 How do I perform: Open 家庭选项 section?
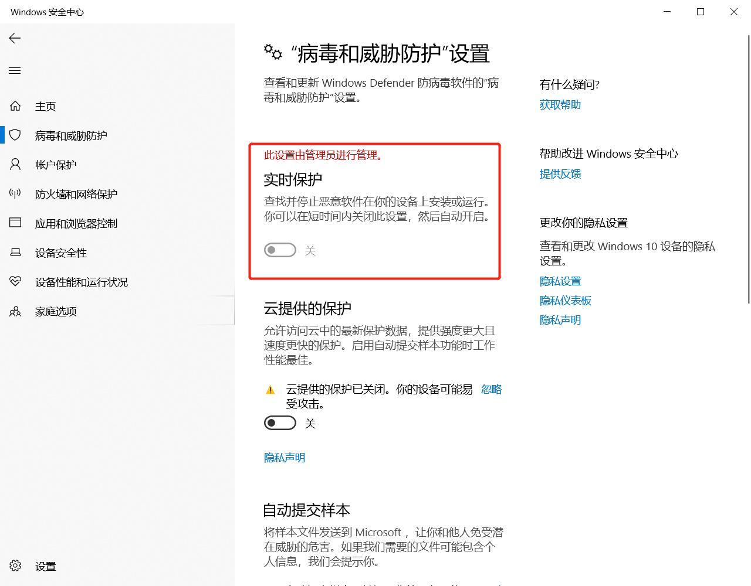coord(117,311)
